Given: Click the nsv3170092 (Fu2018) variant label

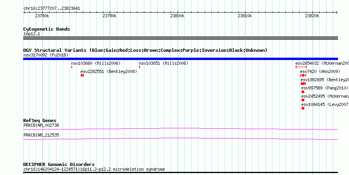Looking at the screenshot, I should pyautogui.click(x=46, y=55).
